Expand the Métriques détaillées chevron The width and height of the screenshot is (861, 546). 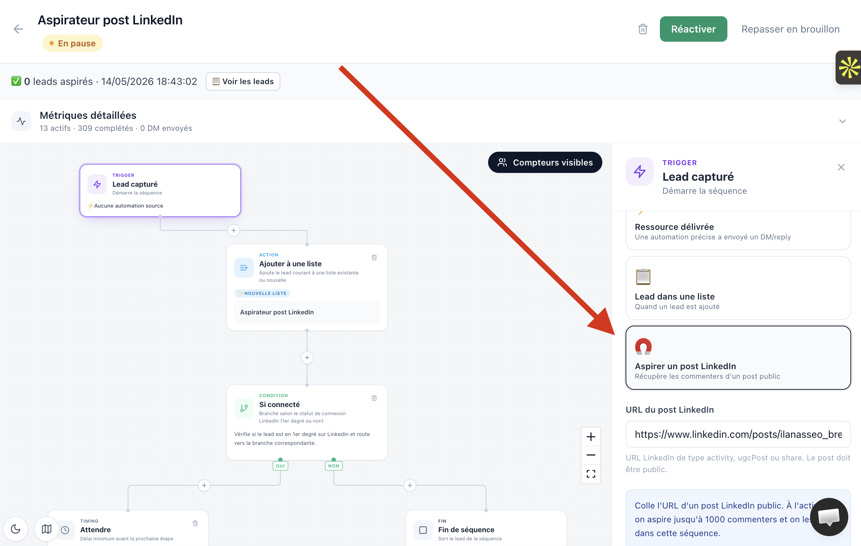pos(842,121)
